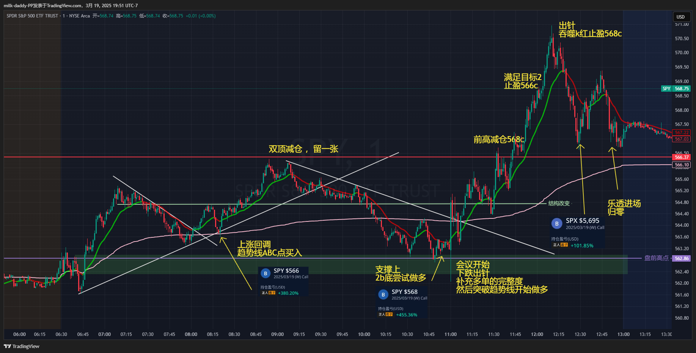Click the 正人君子 badge under the SPX card
Screen dimensions: 696x353
(x=560, y=245)
